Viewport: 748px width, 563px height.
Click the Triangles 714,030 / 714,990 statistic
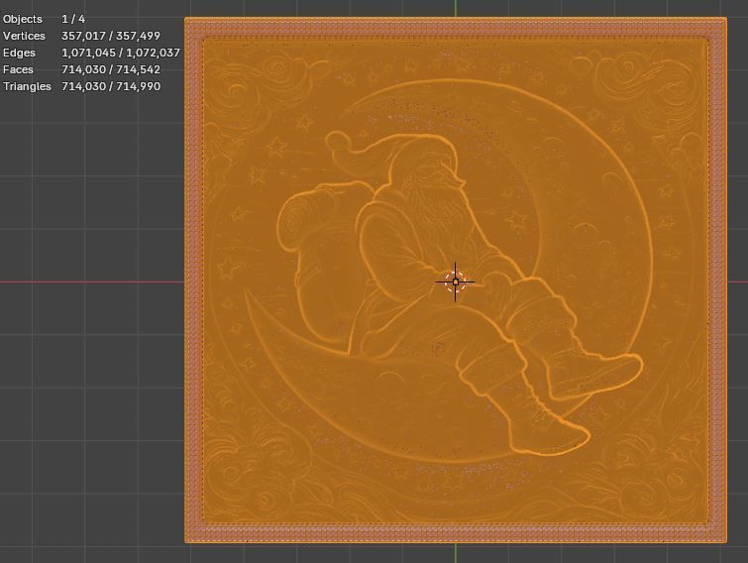[81, 86]
